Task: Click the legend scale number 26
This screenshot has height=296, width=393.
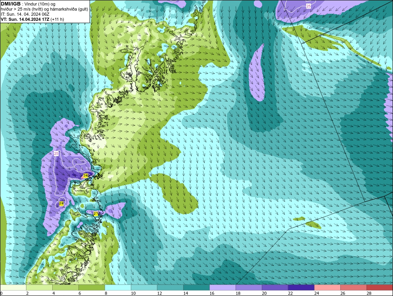Action: (343, 293)
